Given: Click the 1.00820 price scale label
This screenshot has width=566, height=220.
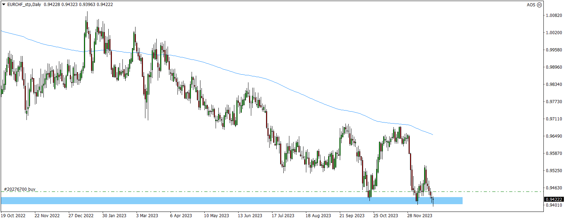Looking at the screenshot, I should pyautogui.click(x=554, y=15).
